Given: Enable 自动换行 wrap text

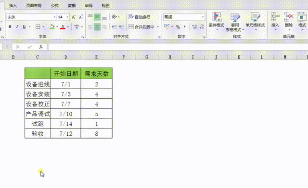Looking at the screenshot, I should tap(139, 17).
